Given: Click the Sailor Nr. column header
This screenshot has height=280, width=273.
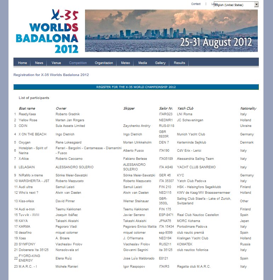Looking at the screenshot, I should point(166,109).
